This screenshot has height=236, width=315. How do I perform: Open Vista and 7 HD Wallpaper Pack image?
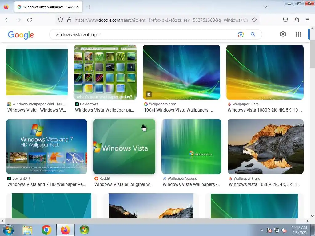pyautogui.click(x=47, y=147)
